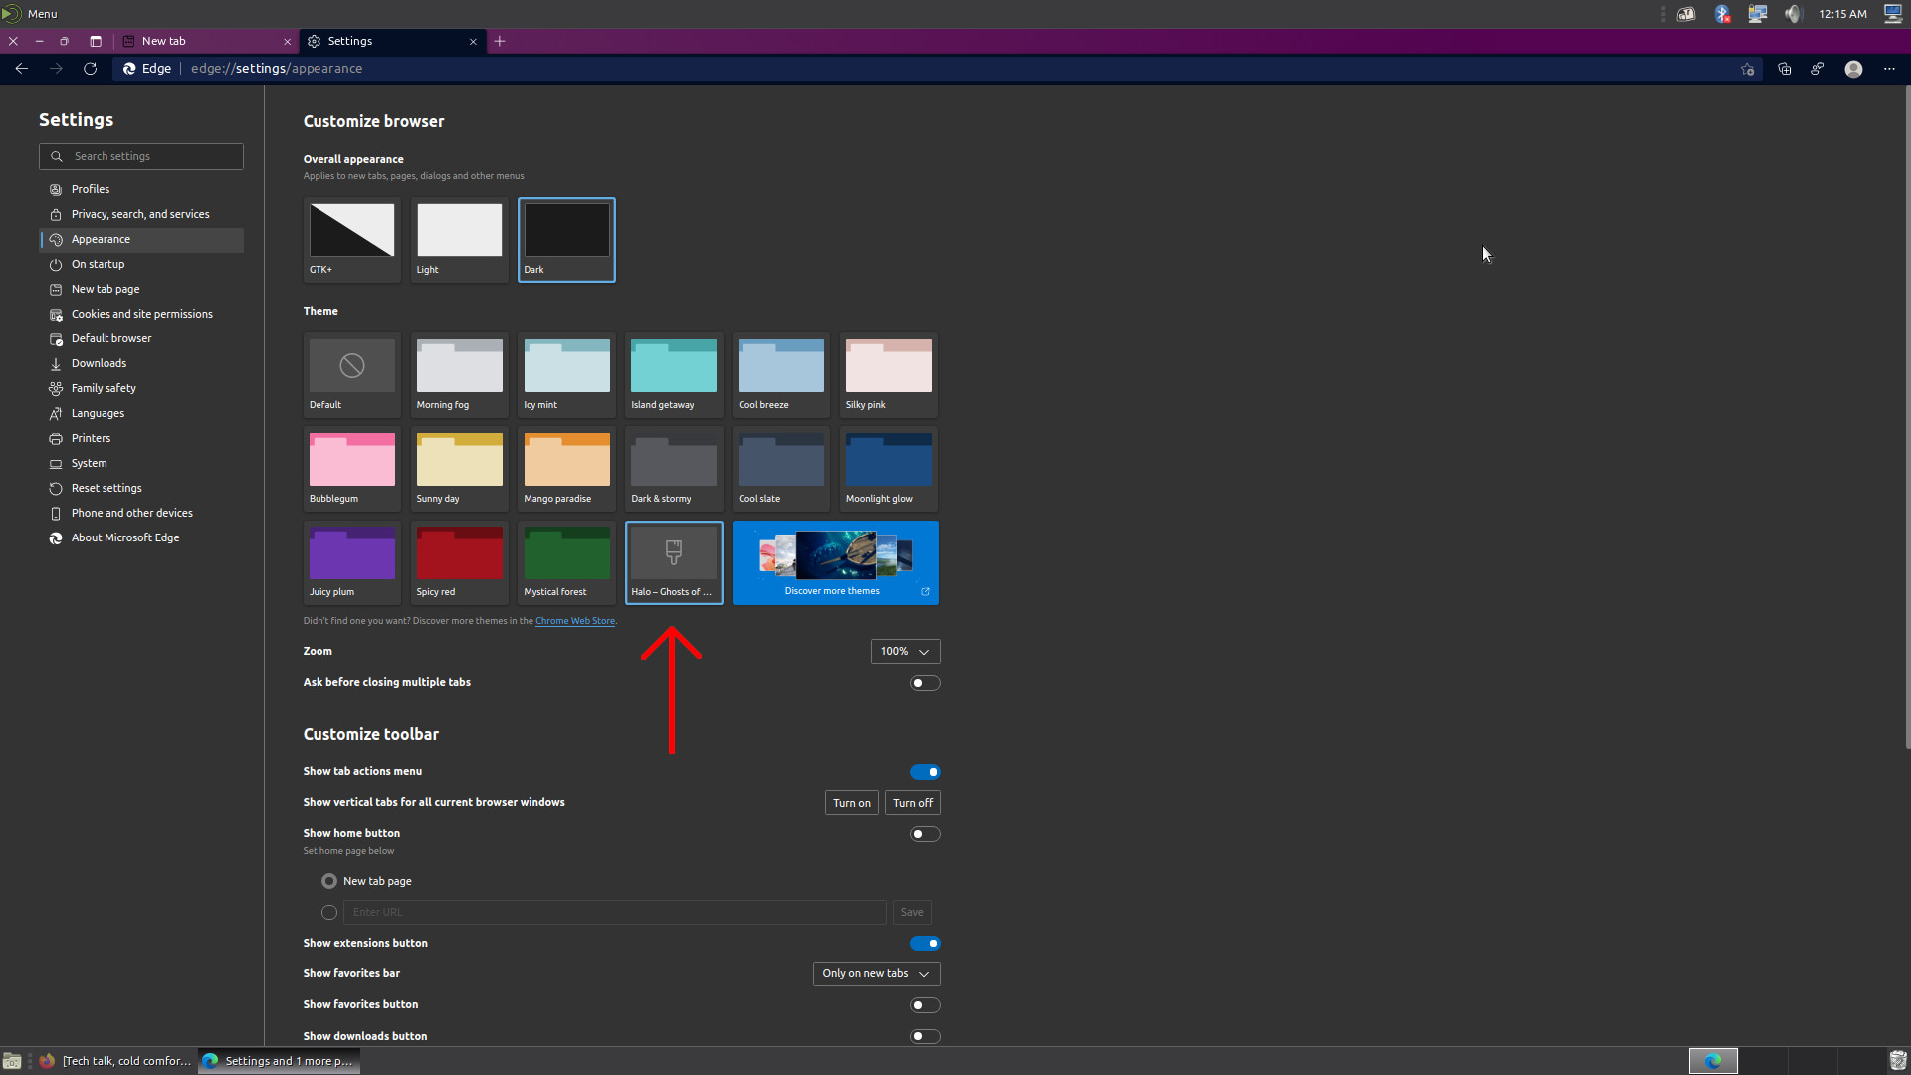
Task: Choose the GTK+ overall appearance
Action: click(351, 240)
